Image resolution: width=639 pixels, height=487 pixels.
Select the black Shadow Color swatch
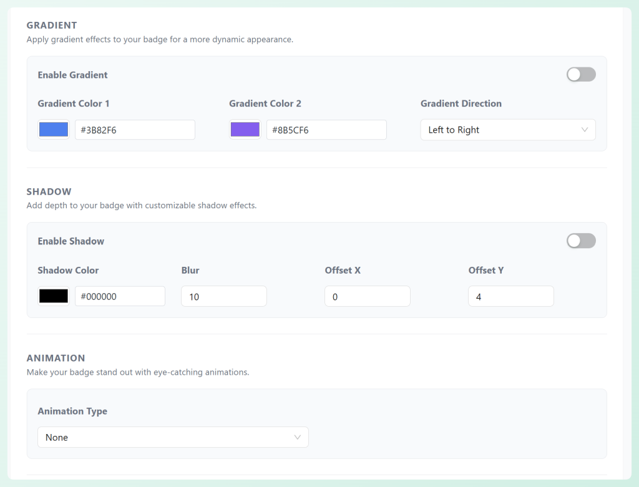[x=53, y=296]
